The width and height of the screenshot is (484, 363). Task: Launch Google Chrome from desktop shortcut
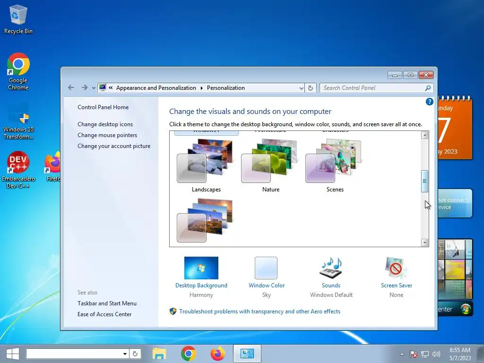18,71
